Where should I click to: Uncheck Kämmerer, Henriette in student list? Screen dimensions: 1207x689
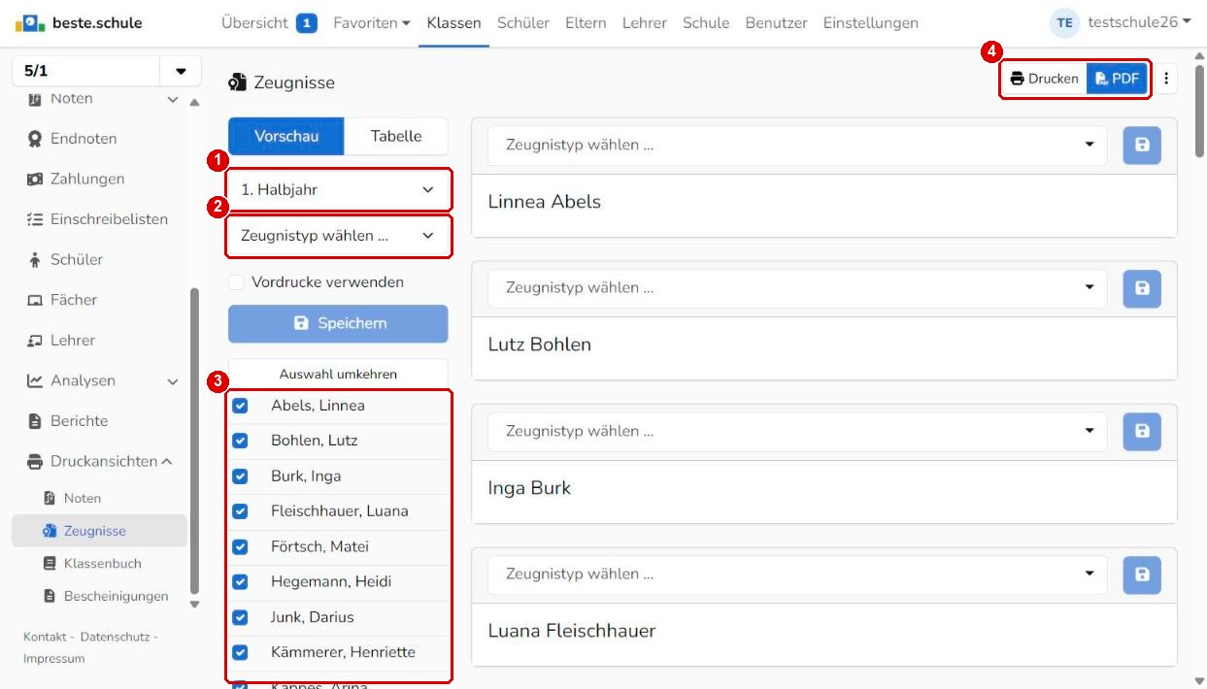tap(240, 652)
